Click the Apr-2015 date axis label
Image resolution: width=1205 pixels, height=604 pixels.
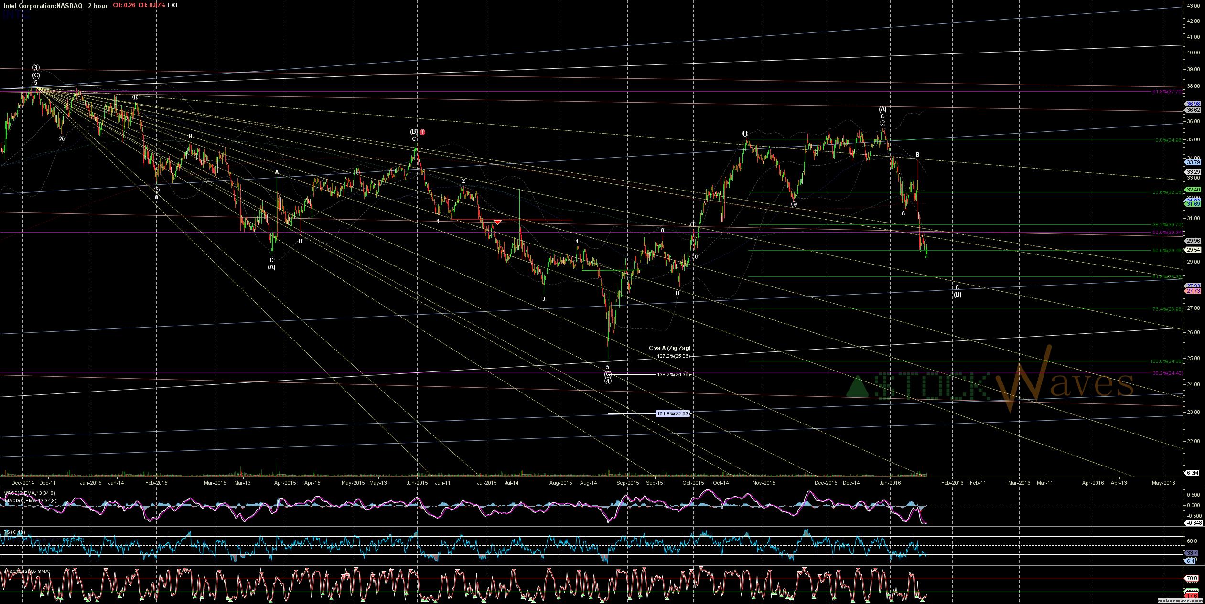click(x=285, y=483)
